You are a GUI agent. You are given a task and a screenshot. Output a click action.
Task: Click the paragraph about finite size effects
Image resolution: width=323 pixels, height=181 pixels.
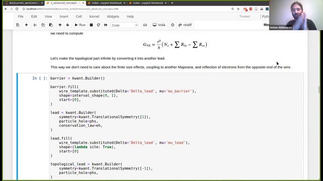(x=171, y=67)
